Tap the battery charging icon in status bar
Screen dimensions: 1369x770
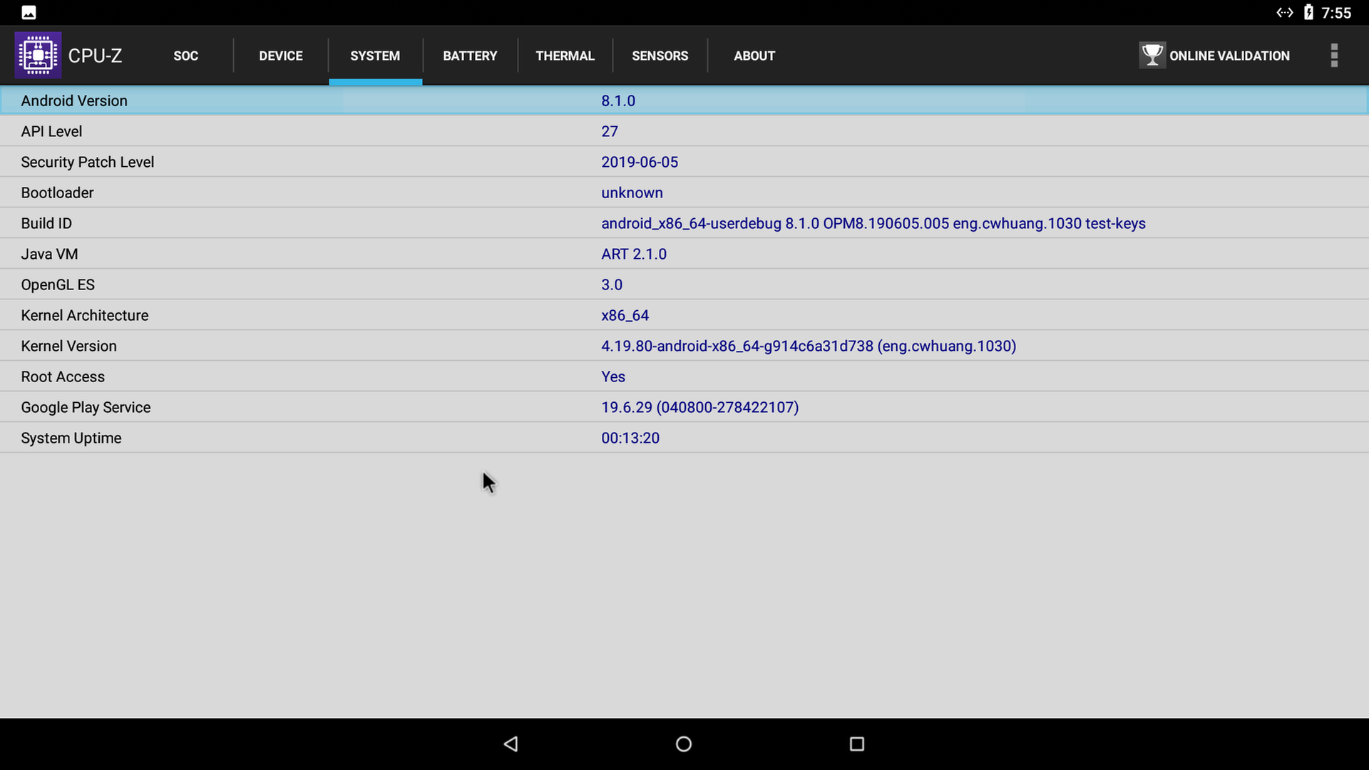click(x=1308, y=12)
